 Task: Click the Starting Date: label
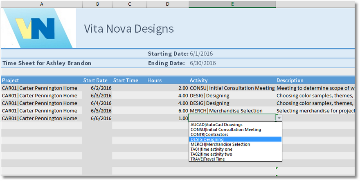pyautogui.click(x=168, y=54)
